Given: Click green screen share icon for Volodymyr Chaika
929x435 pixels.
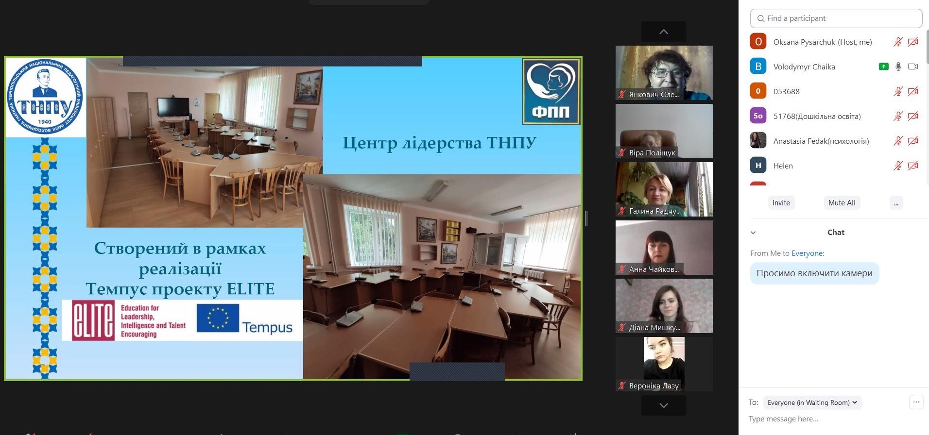Looking at the screenshot, I should click(883, 67).
